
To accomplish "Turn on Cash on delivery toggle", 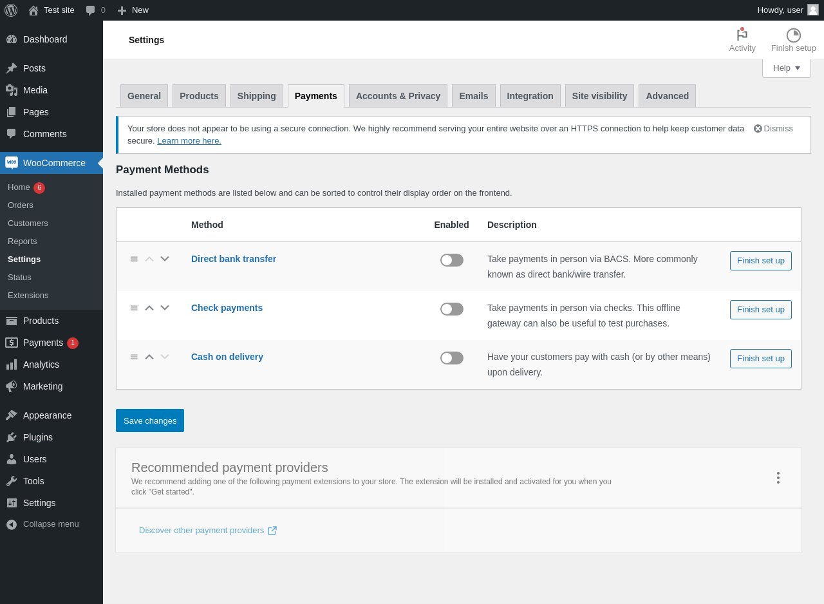I will coord(452,358).
